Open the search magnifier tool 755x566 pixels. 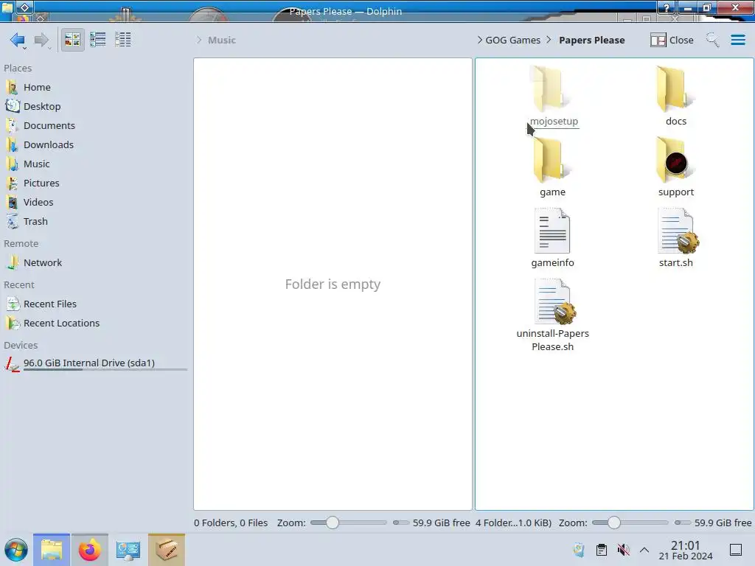[x=712, y=40]
